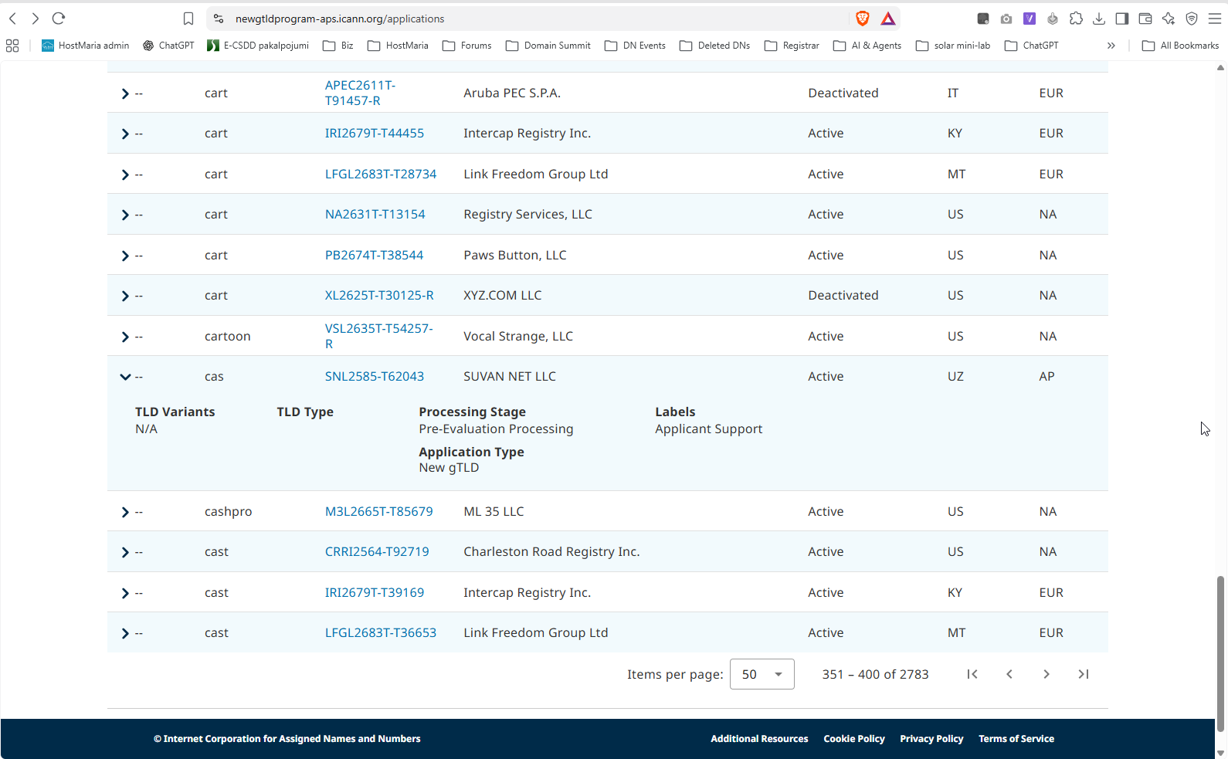
Task: Jump to the first page of results
Action: click(972, 674)
